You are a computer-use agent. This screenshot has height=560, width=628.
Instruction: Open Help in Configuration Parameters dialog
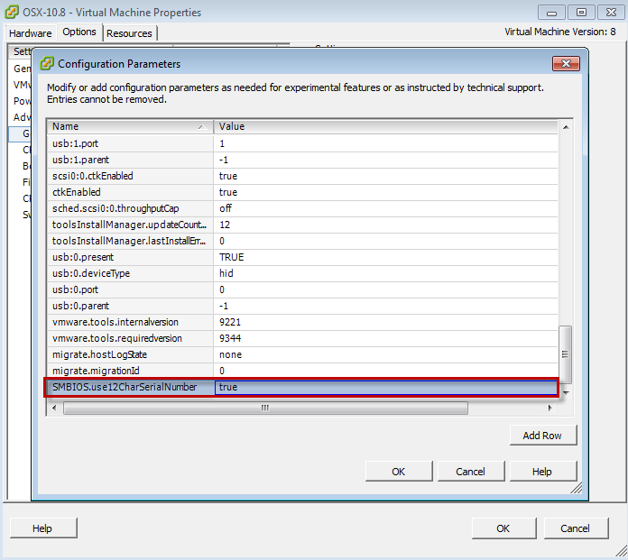click(x=542, y=471)
